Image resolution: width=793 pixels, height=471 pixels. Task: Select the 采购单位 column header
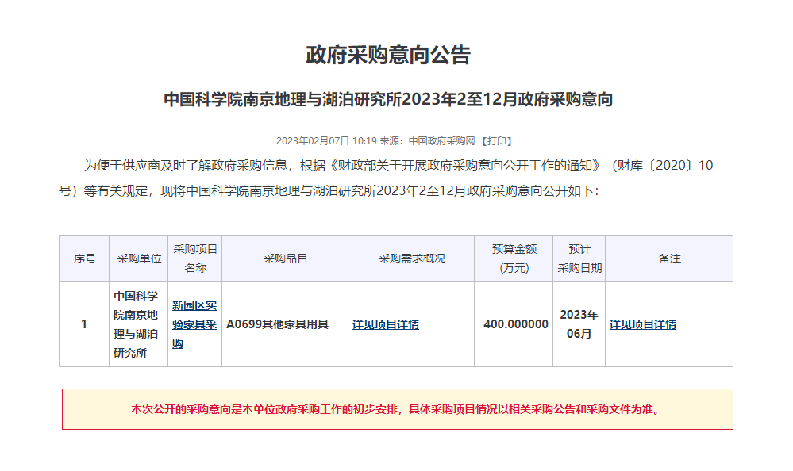[x=139, y=258]
